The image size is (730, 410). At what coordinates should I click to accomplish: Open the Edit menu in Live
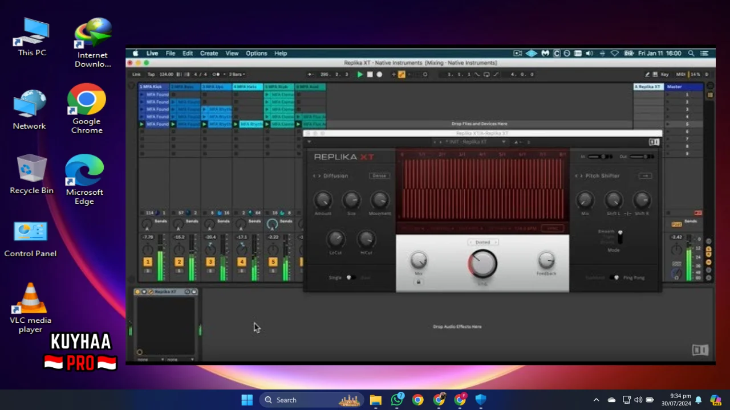click(x=188, y=53)
